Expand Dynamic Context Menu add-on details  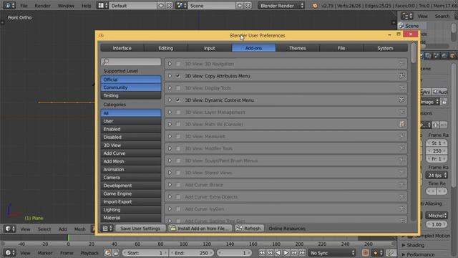tap(170, 100)
